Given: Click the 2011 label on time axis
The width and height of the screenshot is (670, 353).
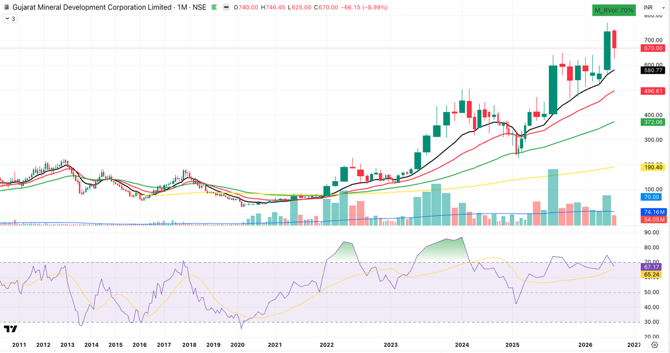Looking at the screenshot, I should (x=19, y=346).
